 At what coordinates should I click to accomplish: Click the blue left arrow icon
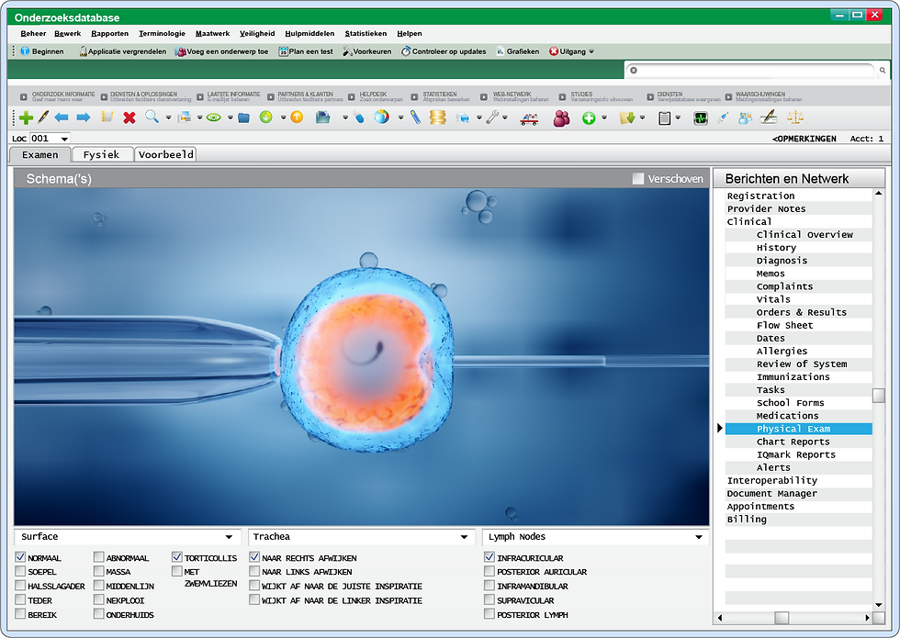pos(62,118)
